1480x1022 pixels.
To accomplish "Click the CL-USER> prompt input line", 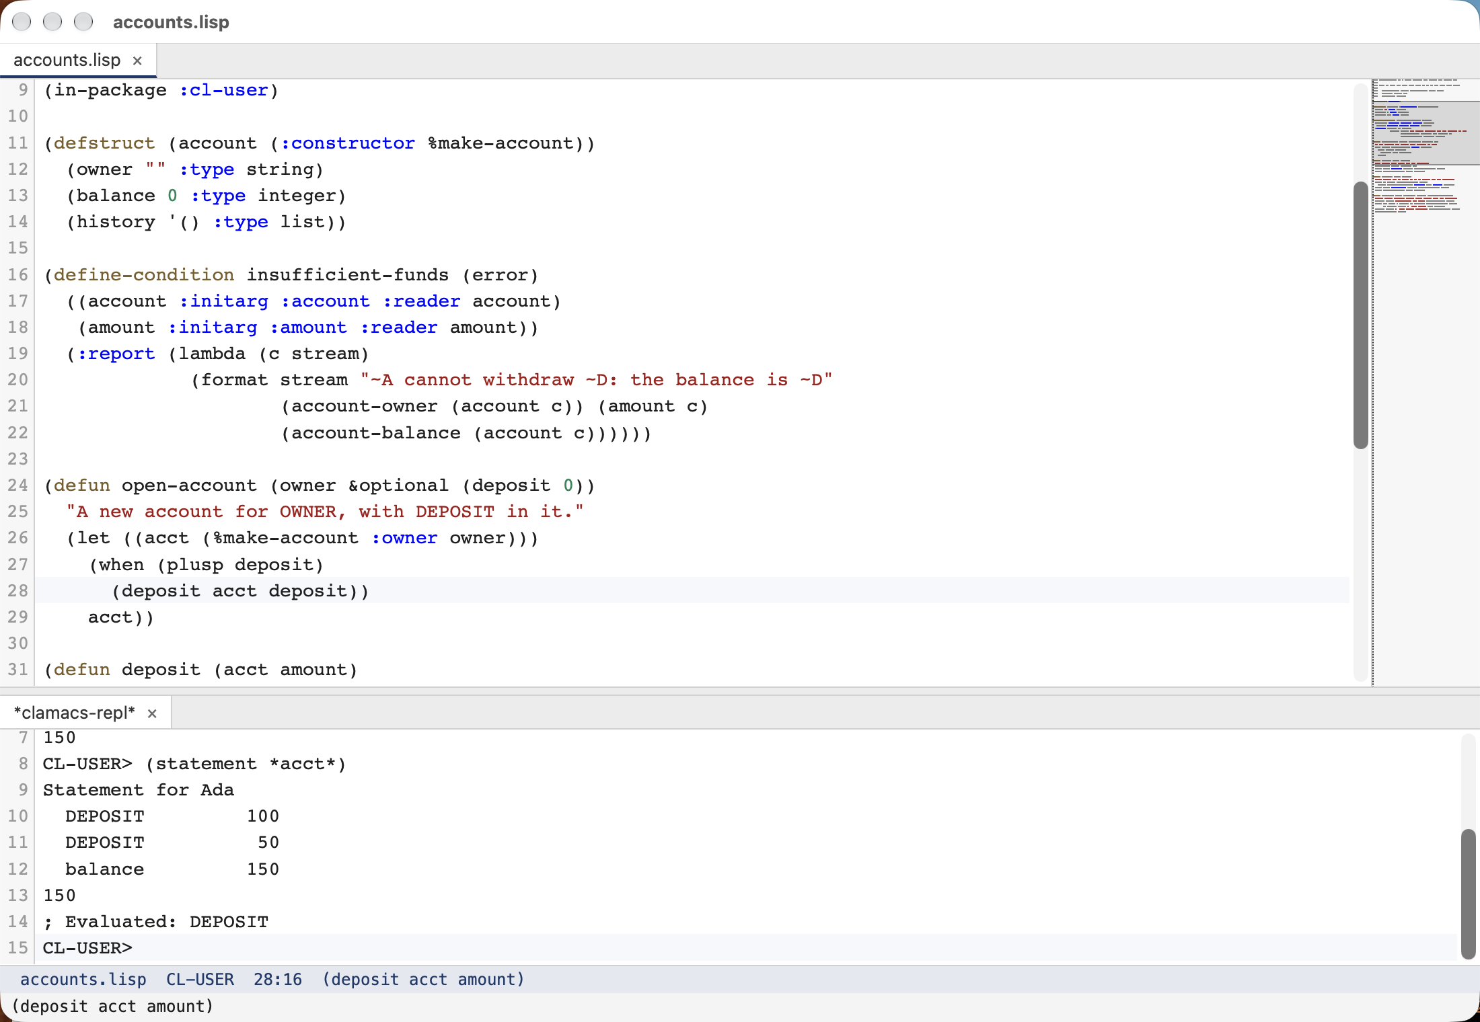I will point(745,948).
